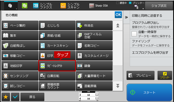Open 原稿枚数カウント original count

point(57,86)
